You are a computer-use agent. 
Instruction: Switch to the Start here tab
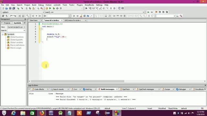point(34,20)
